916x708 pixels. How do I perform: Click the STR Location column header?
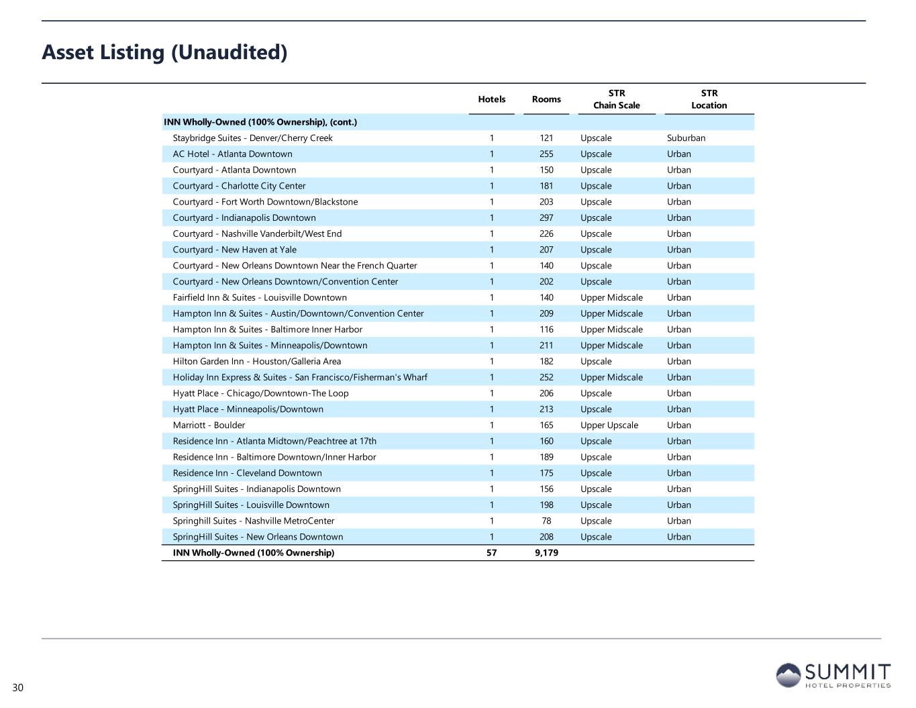709,99
